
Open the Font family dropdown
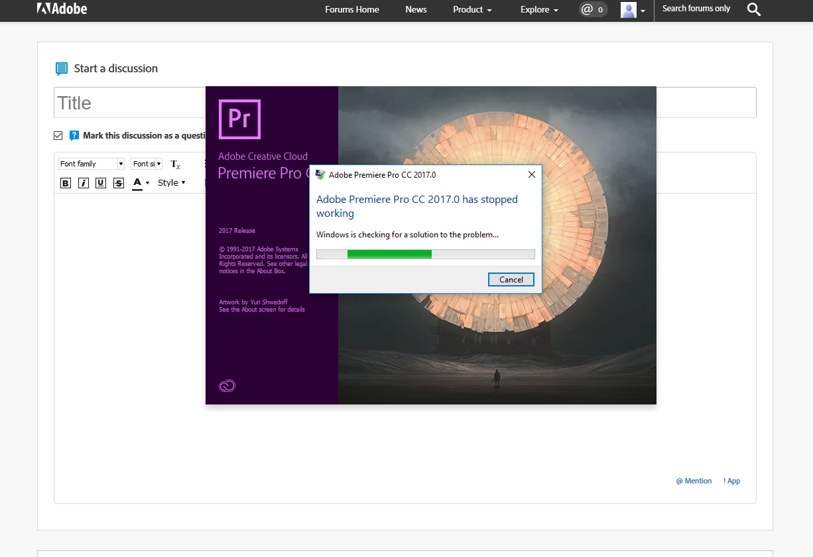point(92,164)
